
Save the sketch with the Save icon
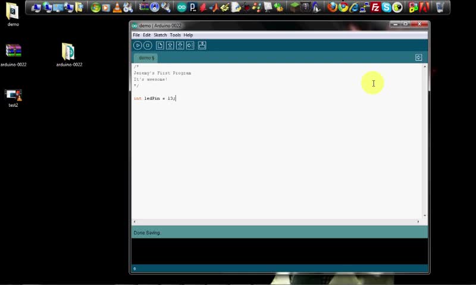pyautogui.click(x=180, y=46)
